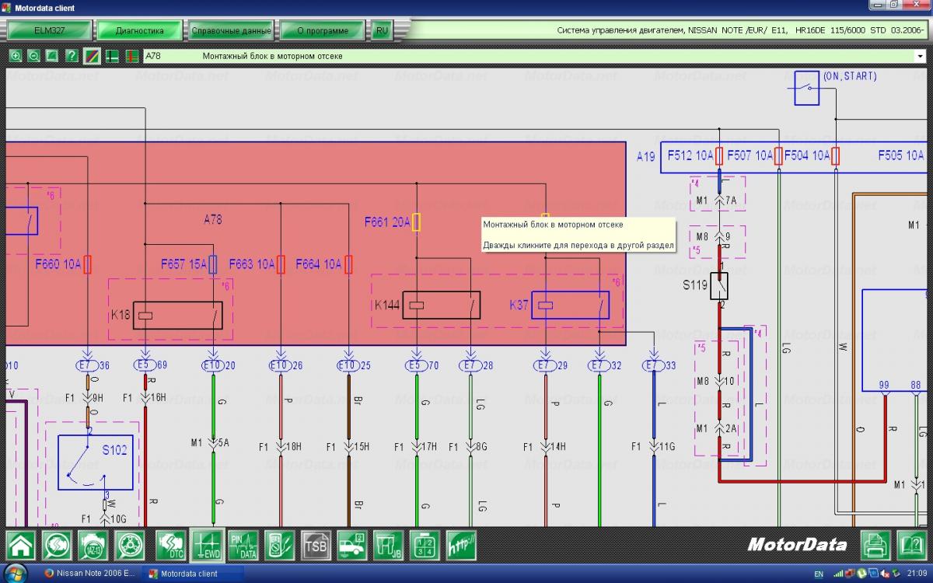Viewport: 933px width, 583px height.
Task: Expand the A78 component dropdown list
Action: click(x=921, y=56)
